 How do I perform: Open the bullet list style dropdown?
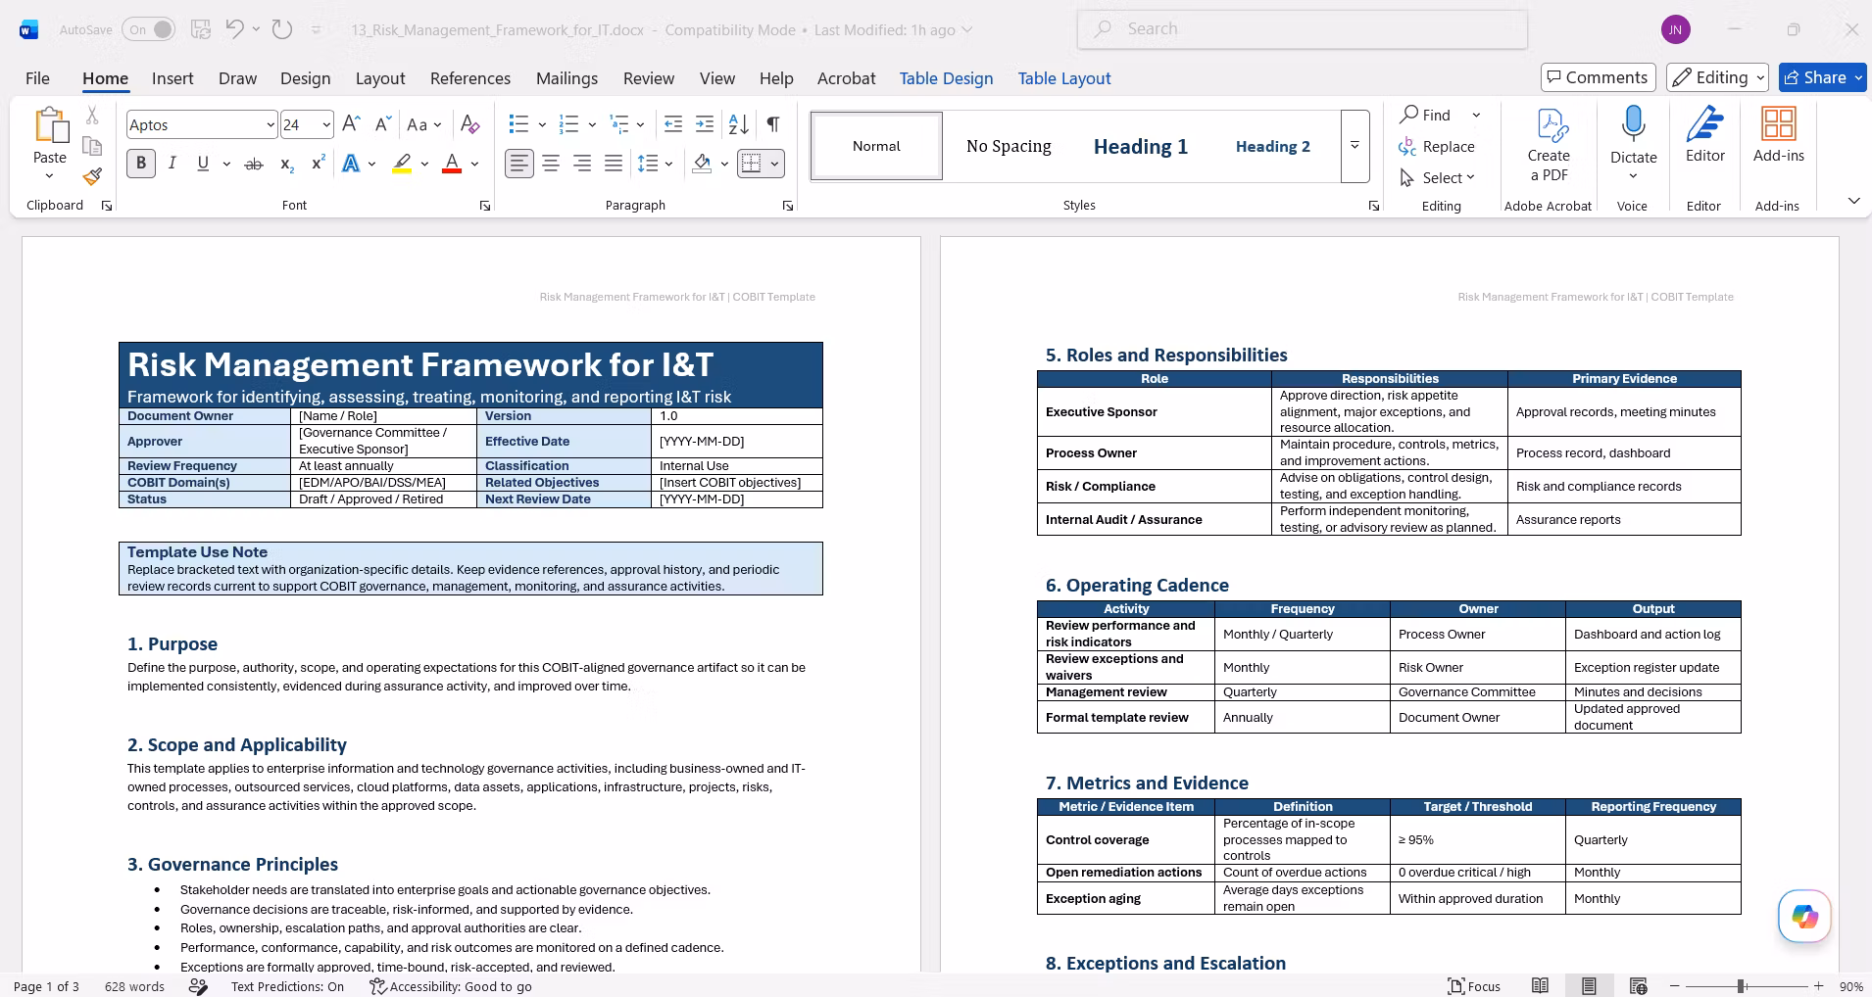[x=542, y=124]
